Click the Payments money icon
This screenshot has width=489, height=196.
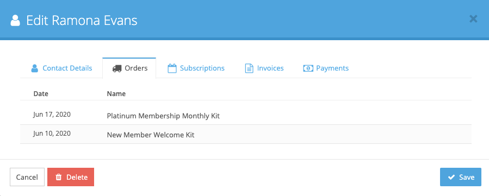point(308,68)
